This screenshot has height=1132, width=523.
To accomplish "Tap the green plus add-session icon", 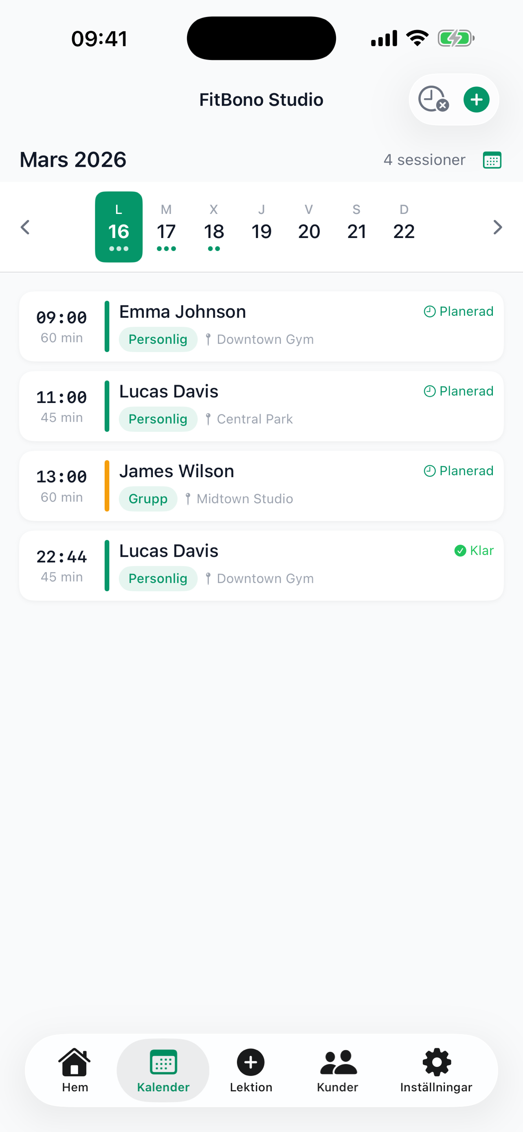I will (476, 100).
